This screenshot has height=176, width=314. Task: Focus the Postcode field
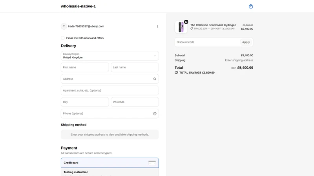click(135, 102)
